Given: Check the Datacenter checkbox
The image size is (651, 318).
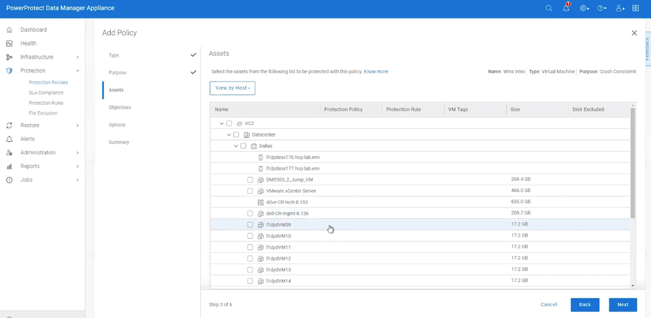Looking at the screenshot, I should coord(236,135).
